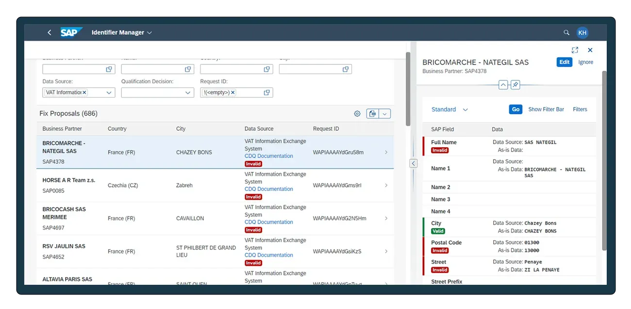Click the Ignore button

[x=586, y=62]
